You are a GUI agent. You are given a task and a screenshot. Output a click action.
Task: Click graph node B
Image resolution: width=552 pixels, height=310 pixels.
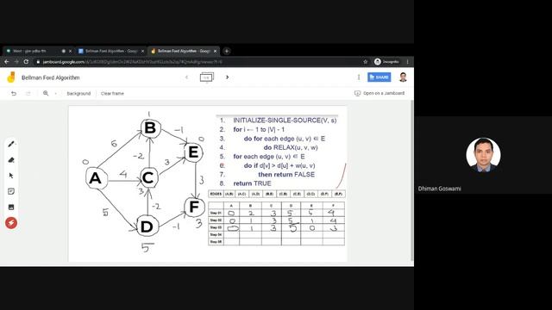tap(151, 128)
